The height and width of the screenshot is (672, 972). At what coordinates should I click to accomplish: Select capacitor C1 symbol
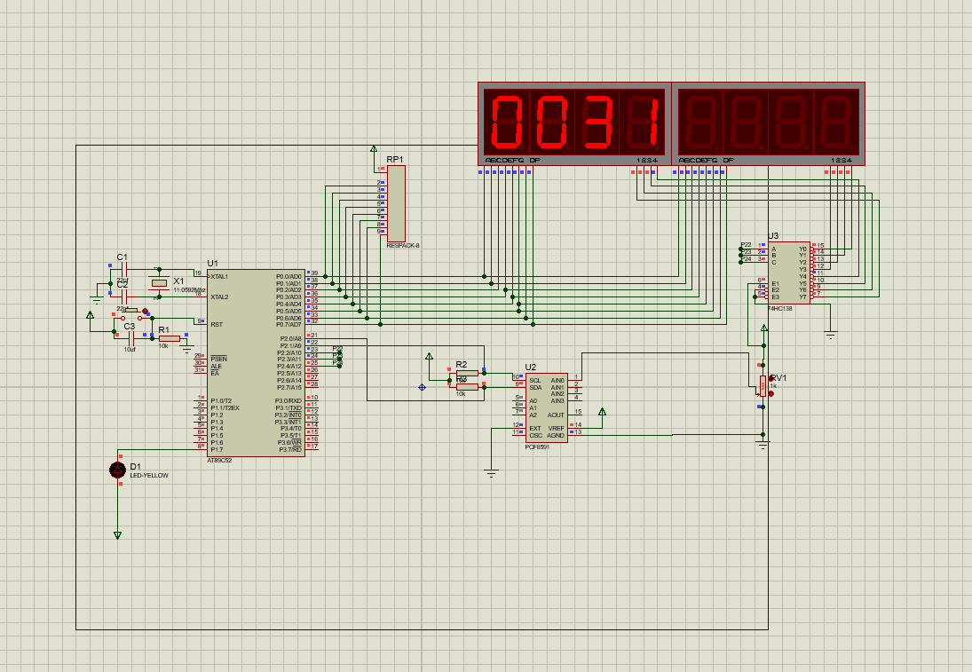[x=123, y=269]
